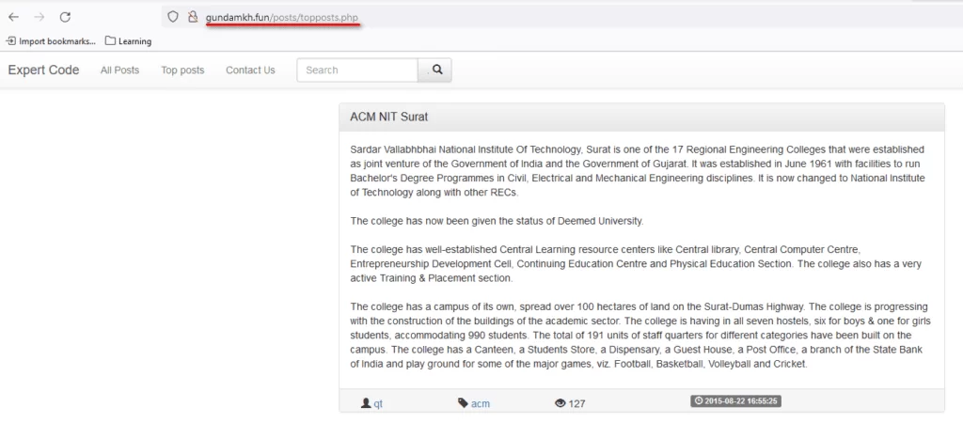Open the All Posts menu item
Viewport: 963px width, 423px height.
[119, 70]
